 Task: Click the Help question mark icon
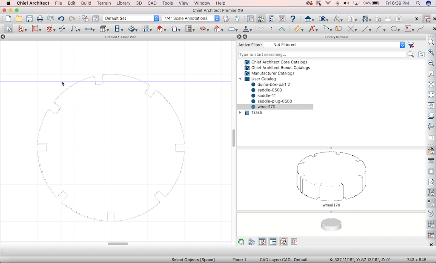[293, 19]
